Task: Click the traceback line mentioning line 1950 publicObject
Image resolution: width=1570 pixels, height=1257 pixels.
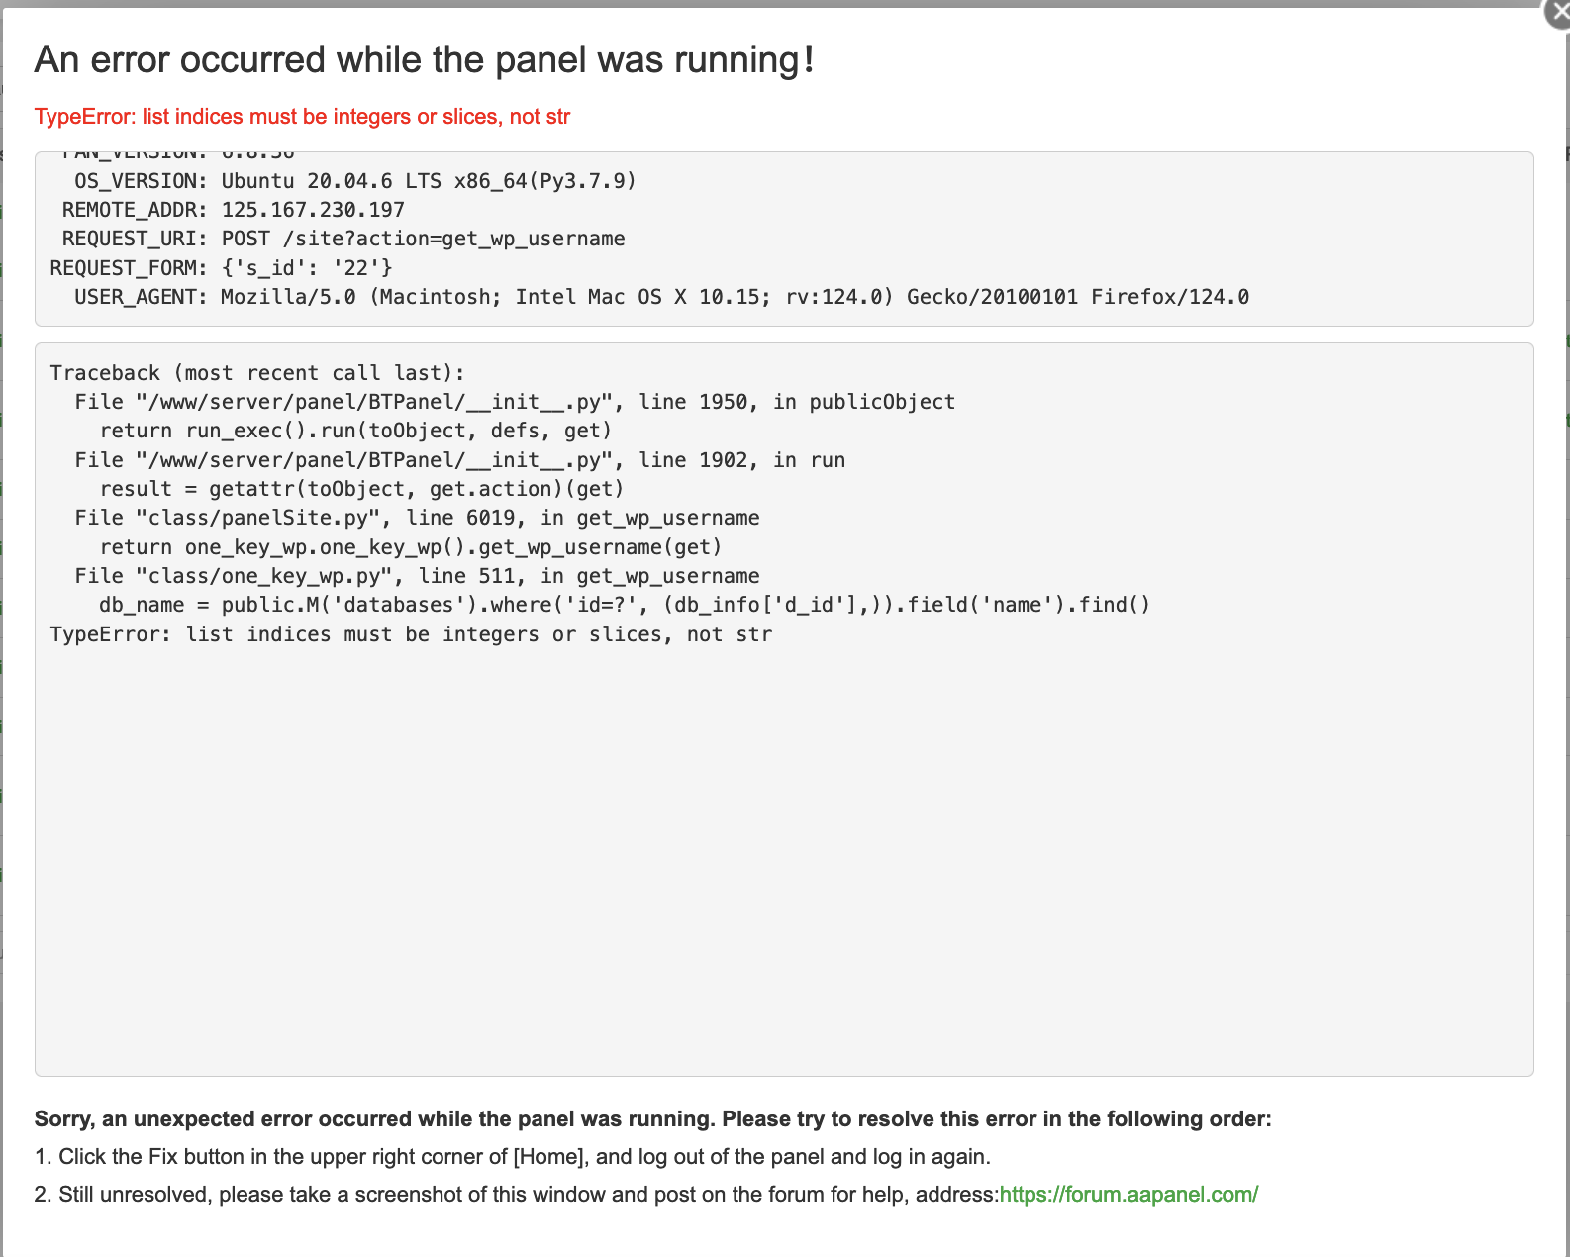Action: pos(515,402)
